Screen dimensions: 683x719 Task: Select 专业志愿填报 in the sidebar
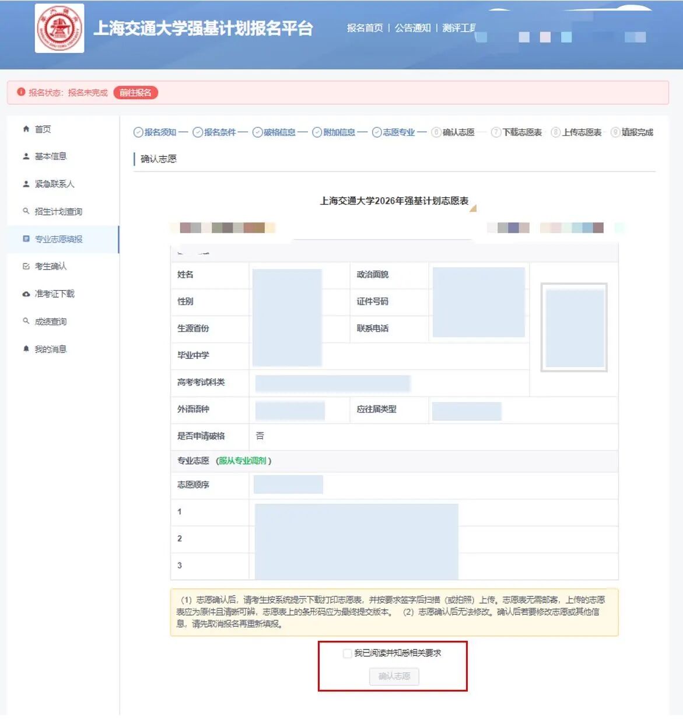(x=58, y=239)
